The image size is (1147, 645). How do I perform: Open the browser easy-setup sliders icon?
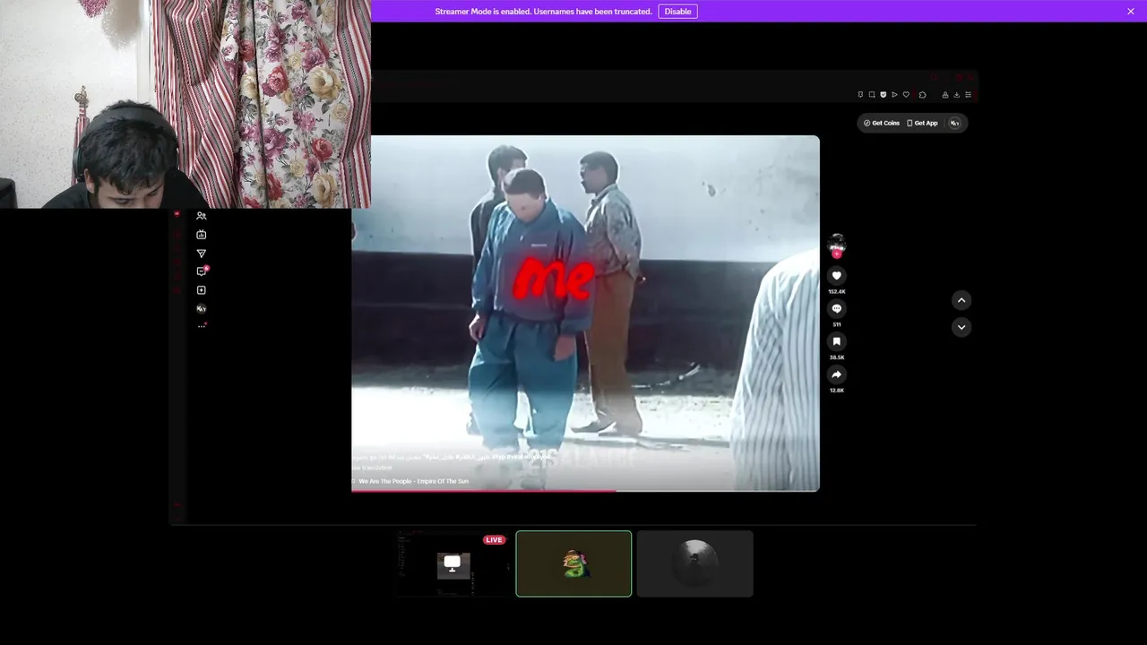coord(968,94)
